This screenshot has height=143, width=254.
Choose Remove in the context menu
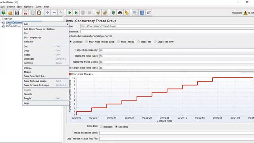tap(46, 63)
